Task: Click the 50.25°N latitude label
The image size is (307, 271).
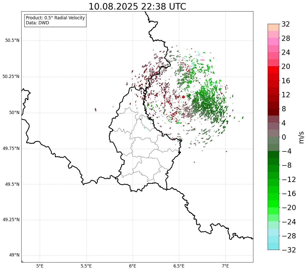Action: 11,76
